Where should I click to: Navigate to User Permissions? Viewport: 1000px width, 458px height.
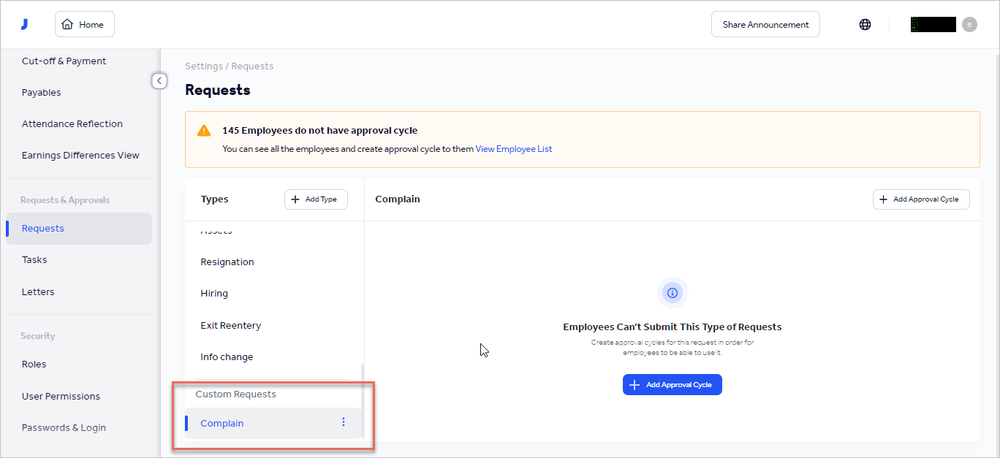[61, 396]
